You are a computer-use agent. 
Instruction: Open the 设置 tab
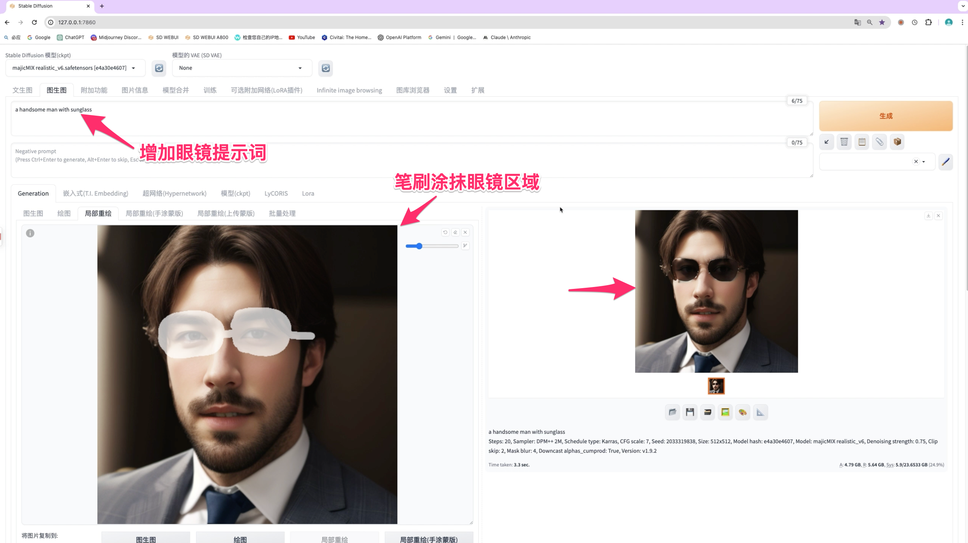(x=450, y=90)
